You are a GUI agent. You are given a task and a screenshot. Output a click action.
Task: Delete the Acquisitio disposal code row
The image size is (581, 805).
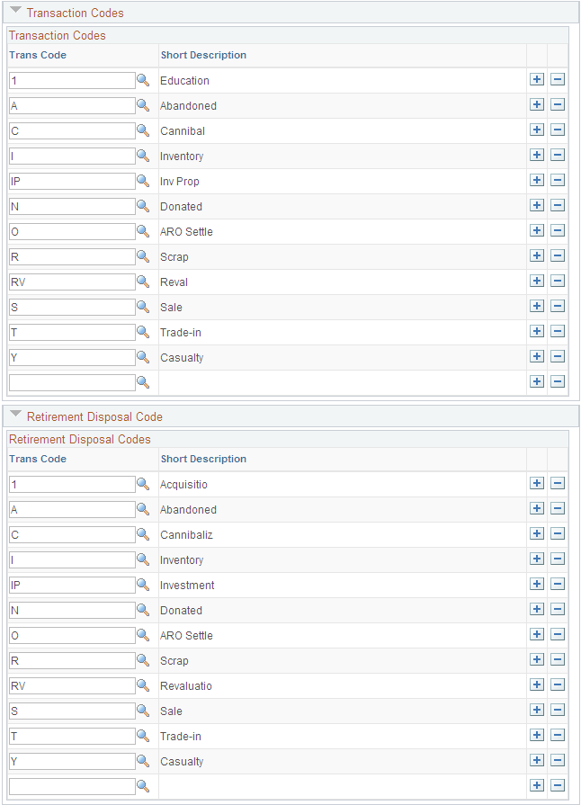pyautogui.click(x=558, y=483)
